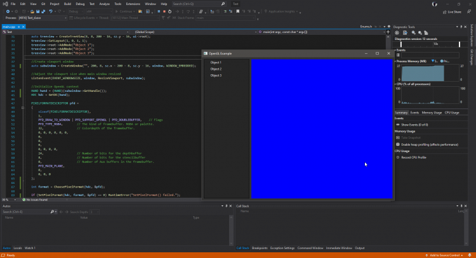
Task: Switch to the Memory Usage tab
Action: (x=432, y=112)
